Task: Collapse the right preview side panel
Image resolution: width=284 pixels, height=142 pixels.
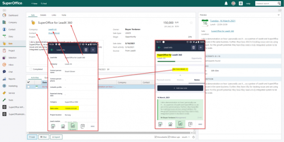Action: coord(280,10)
